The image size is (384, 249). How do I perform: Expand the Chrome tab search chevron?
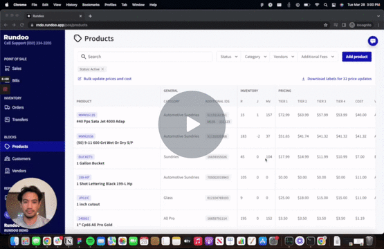pyautogui.click(x=378, y=16)
